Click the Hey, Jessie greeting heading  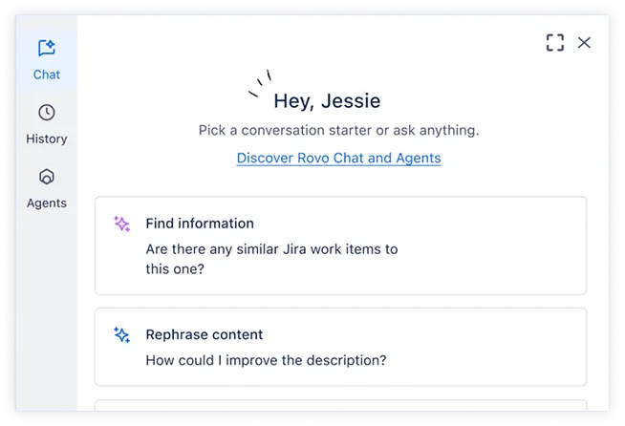point(327,100)
